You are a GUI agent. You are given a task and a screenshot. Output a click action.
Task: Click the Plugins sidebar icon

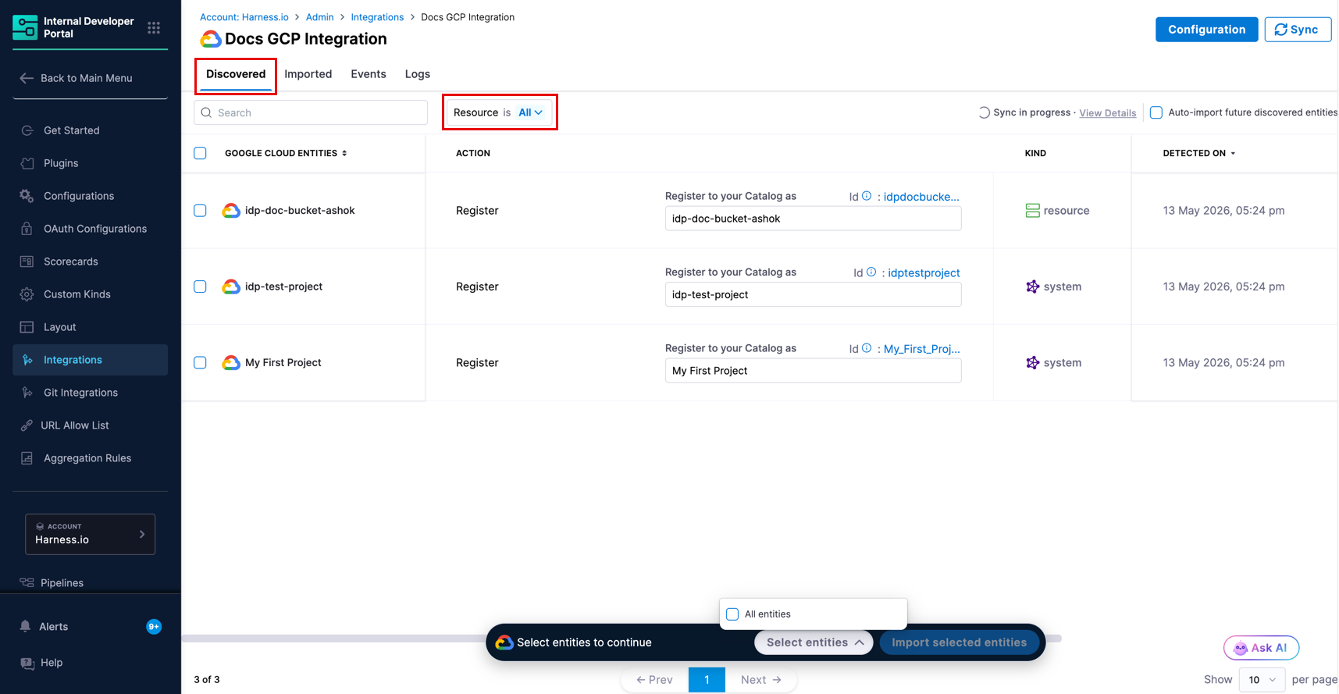click(x=27, y=163)
